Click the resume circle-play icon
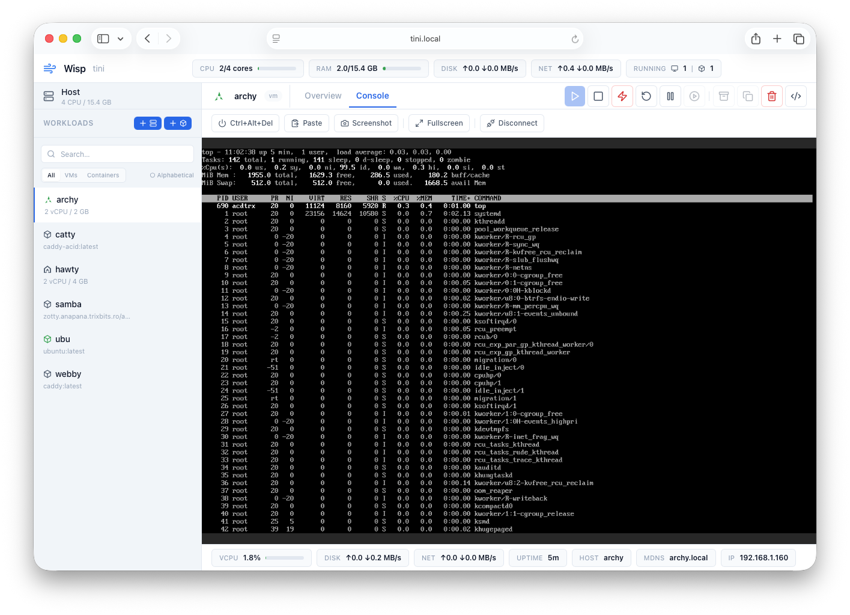 point(694,96)
